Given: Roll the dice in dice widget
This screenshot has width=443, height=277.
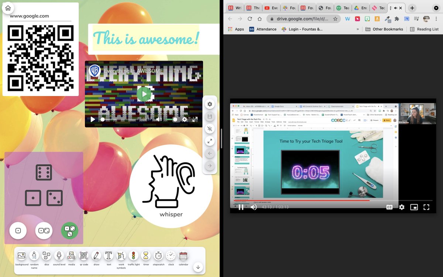Looking at the screenshot, I should click(x=44, y=186).
